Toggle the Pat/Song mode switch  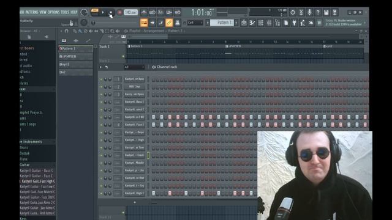pyautogui.click(x=94, y=12)
